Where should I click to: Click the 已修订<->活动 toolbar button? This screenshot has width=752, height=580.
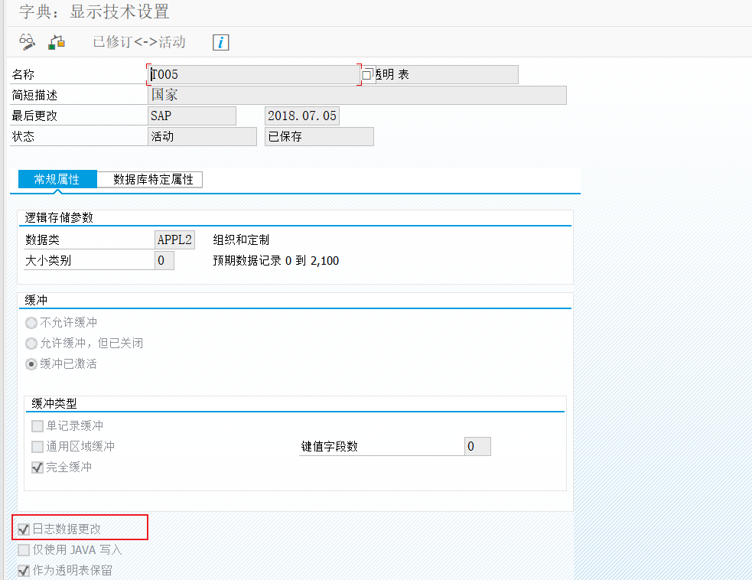click(139, 42)
